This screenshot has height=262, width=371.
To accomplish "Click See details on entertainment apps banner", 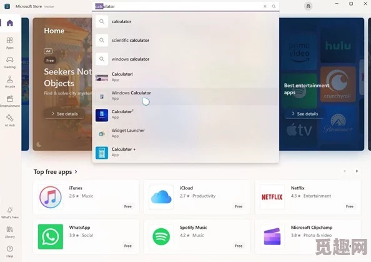I will [305, 114].
